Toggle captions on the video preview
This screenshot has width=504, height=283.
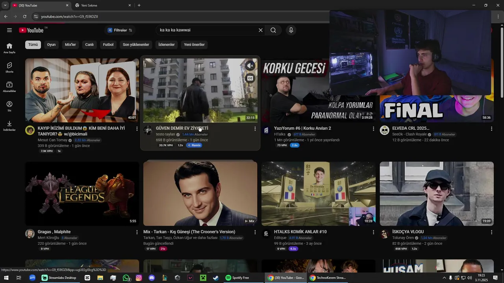tap(250, 78)
